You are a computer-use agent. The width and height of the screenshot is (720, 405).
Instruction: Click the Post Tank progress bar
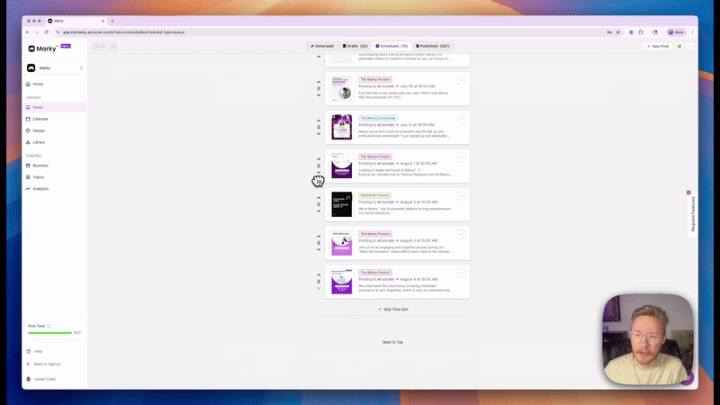49,333
